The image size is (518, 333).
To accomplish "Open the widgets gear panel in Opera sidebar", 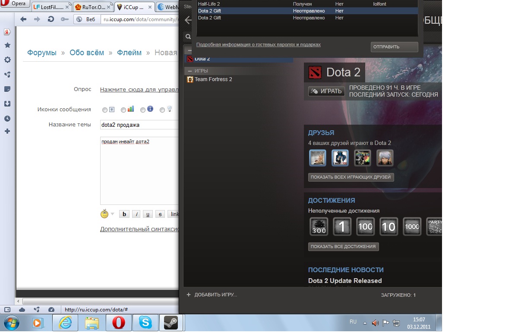I will click(x=7, y=60).
